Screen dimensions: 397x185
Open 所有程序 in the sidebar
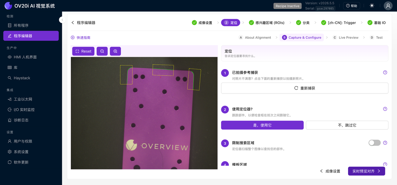point(31,25)
